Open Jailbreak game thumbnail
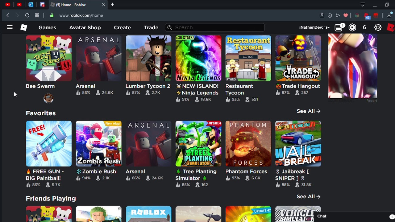The width and height of the screenshot is (395, 222). [298, 144]
